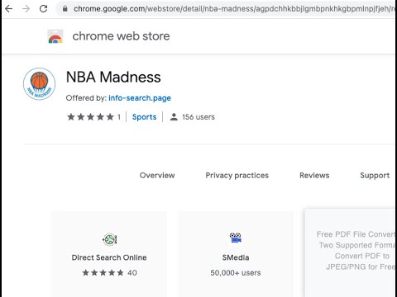Switch to the Privacy practices tab
Screen dimensions: 397x297
click(x=237, y=176)
